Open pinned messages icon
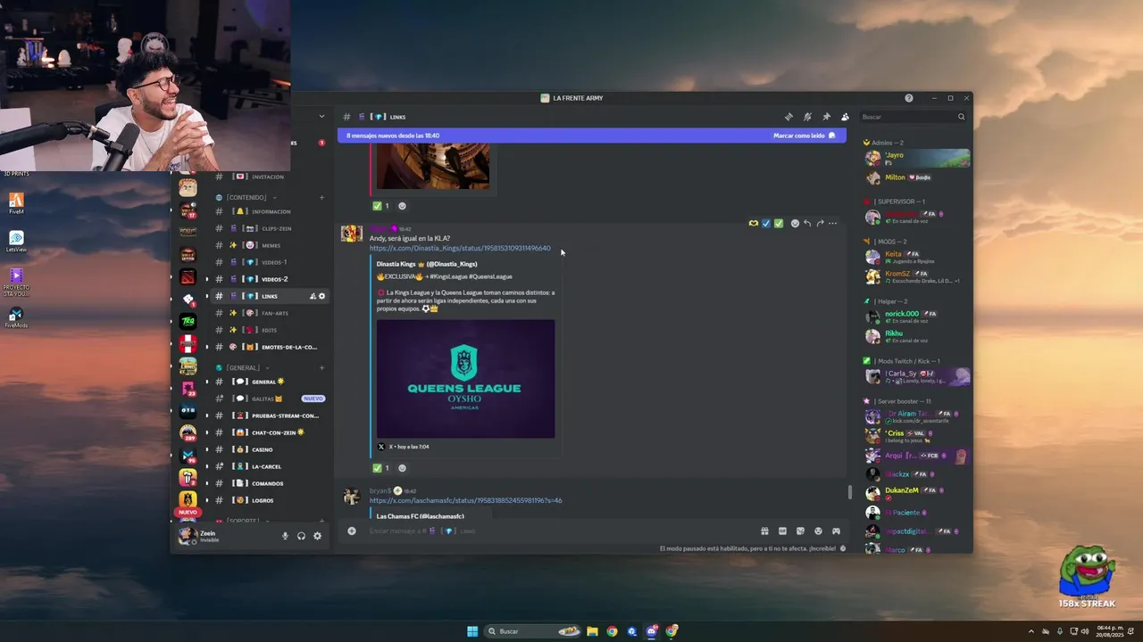Viewport: 1143px width, 642px height. click(x=826, y=117)
